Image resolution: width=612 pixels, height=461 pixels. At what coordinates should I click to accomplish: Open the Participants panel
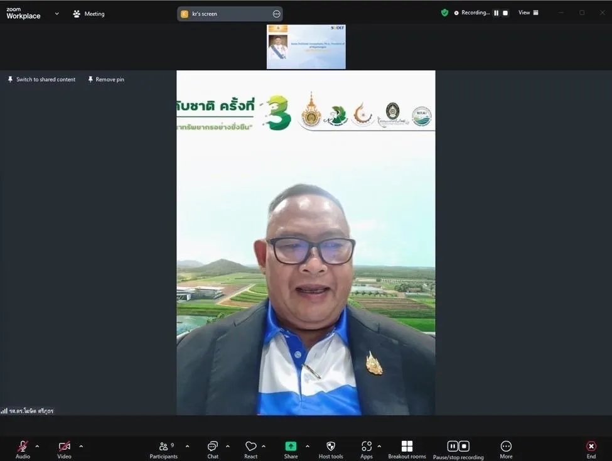(163, 447)
